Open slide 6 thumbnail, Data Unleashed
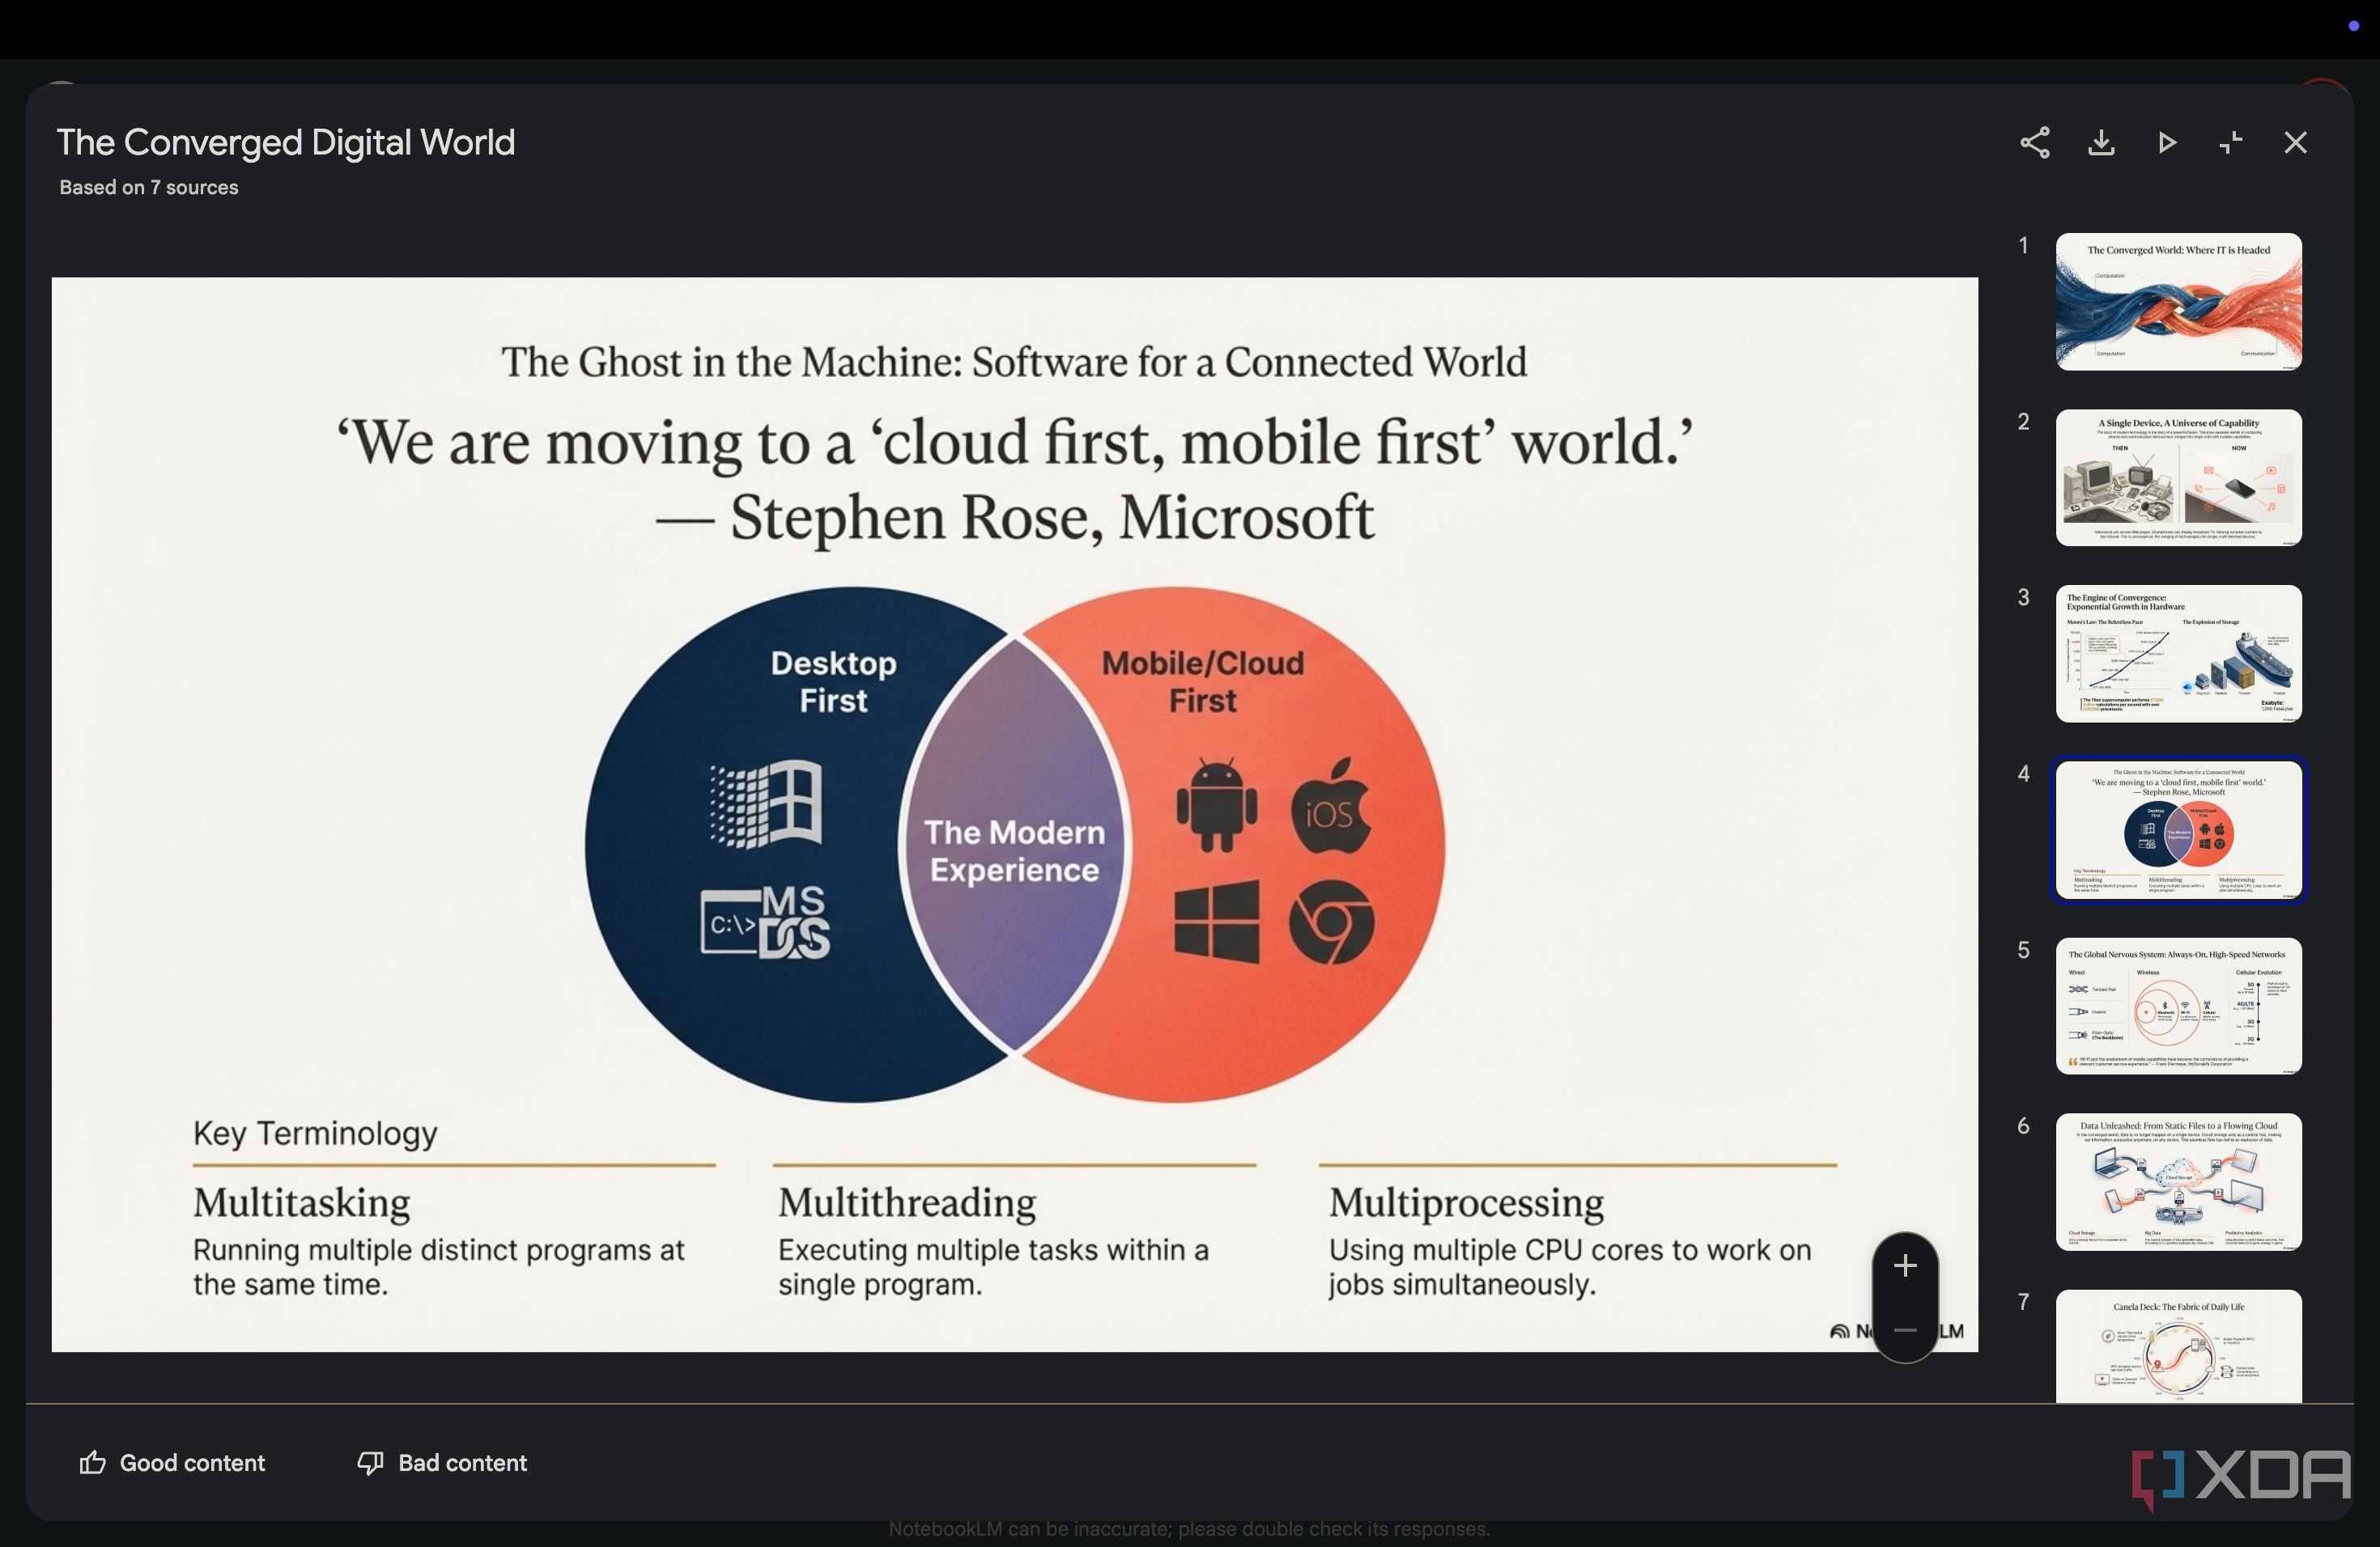The image size is (2380, 1547). [2178, 1182]
